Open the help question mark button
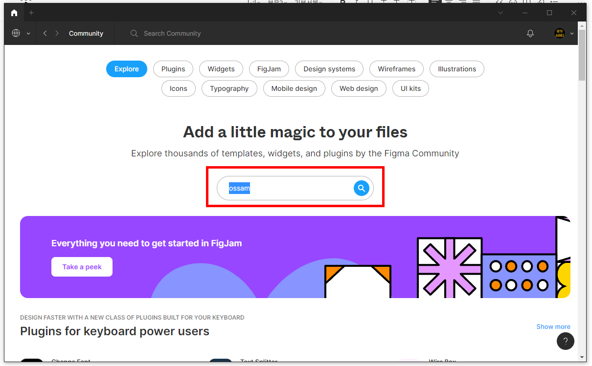This screenshot has height=366, width=592. coord(566,341)
